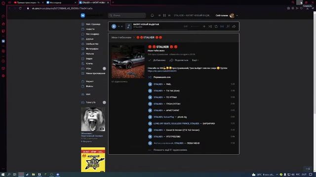Switch to the Мессенджер browser tab

coord(61,2)
